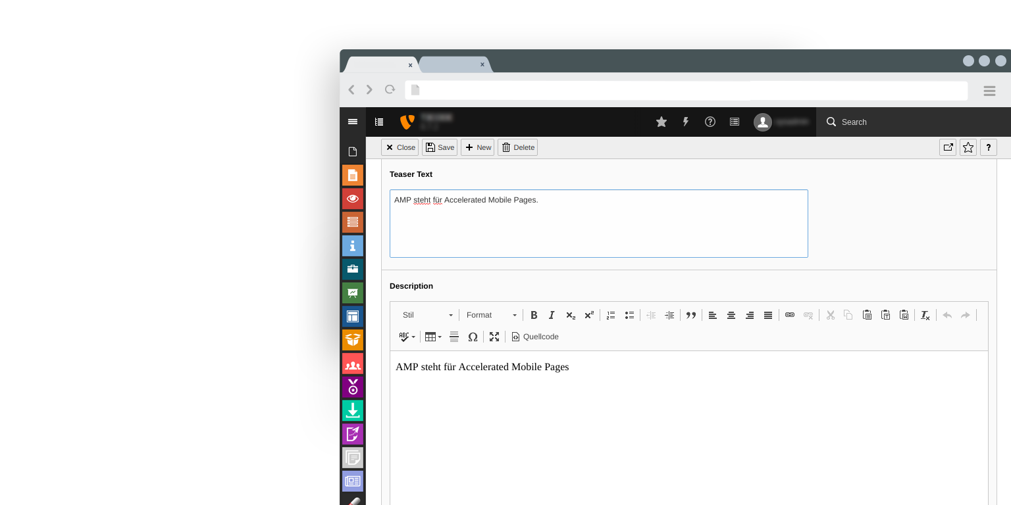Insert a link via chain icon
This screenshot has height=505, width=1011.
[x=790, y=315]
